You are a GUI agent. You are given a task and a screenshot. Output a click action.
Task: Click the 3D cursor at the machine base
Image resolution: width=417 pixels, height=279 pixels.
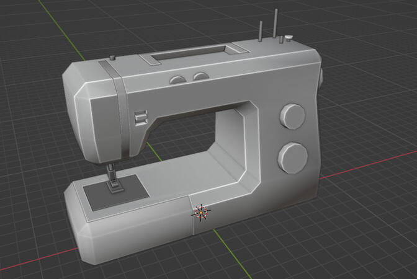click(x=201, y=213)
